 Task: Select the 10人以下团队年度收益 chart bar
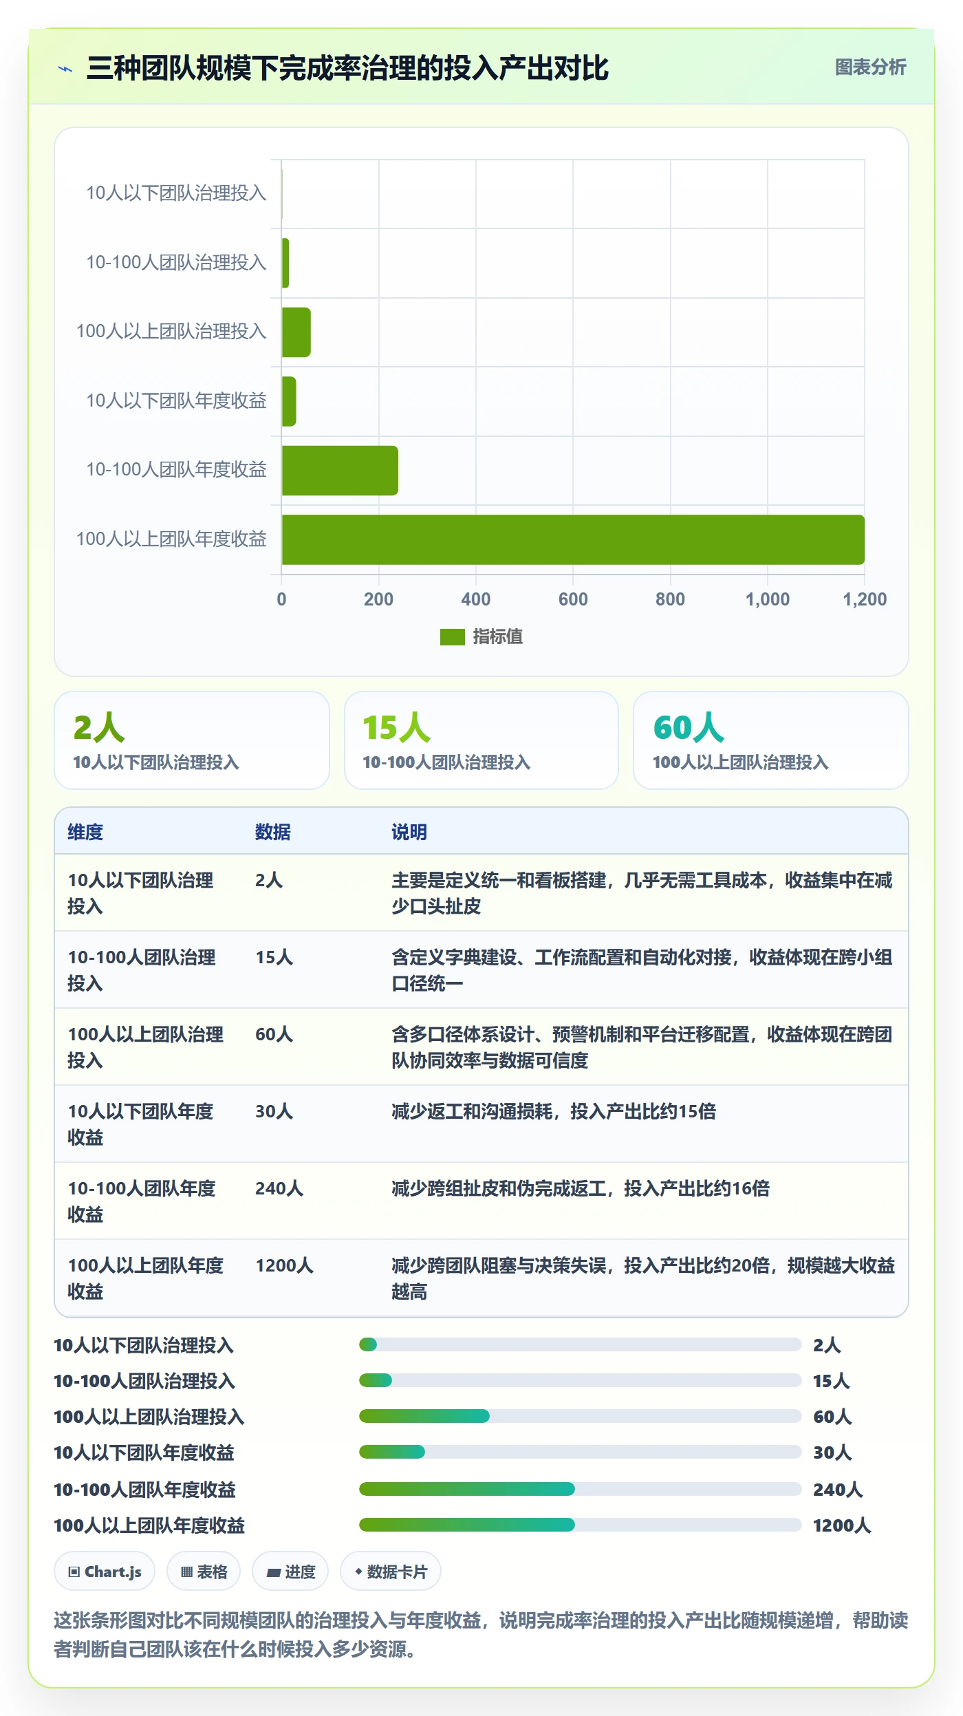(289, 401)
